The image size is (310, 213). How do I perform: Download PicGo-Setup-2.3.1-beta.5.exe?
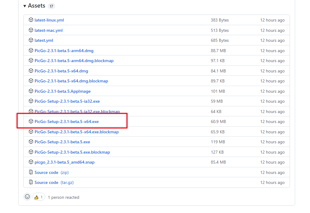(x=62, y=142)
